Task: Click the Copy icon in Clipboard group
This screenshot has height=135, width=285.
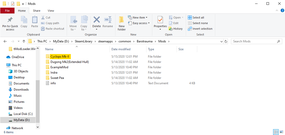Action: (24, 20)
